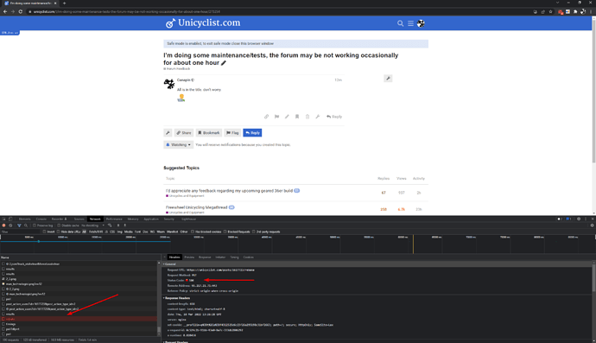
Task: Tick the Invert filter checkbox
Action: (44, 232)
